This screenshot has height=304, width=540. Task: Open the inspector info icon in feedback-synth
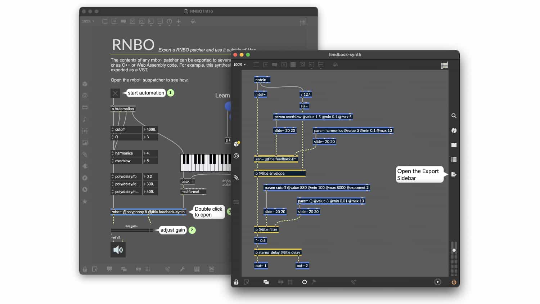(x=454, y=130)
